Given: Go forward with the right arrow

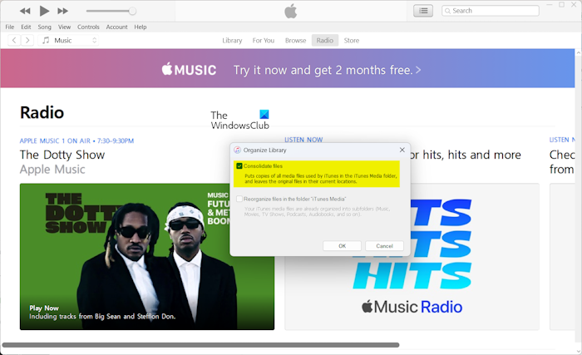Looking at the screenshot, I should click(x=27, y=40).
